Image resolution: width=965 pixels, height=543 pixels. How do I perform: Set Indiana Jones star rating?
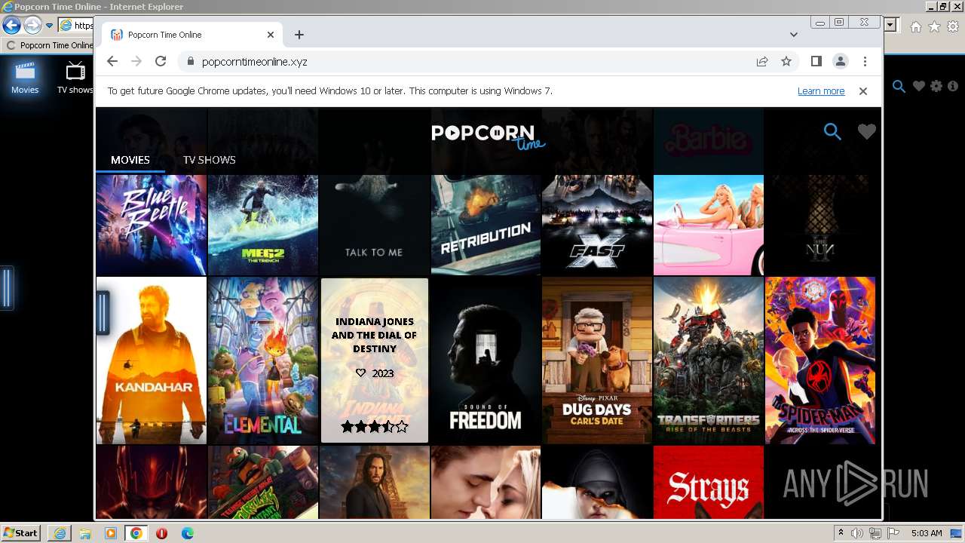[x=375, y=427]
